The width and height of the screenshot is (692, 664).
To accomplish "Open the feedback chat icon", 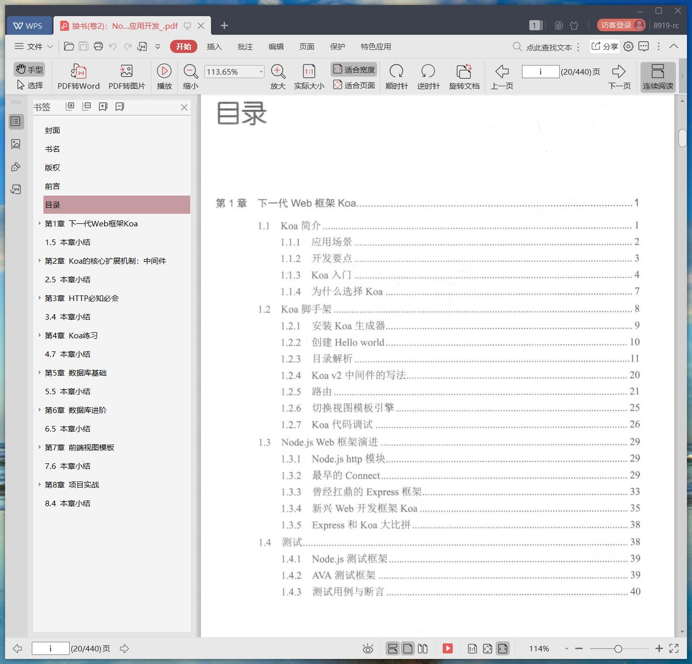I will click(x=644, y=46).
